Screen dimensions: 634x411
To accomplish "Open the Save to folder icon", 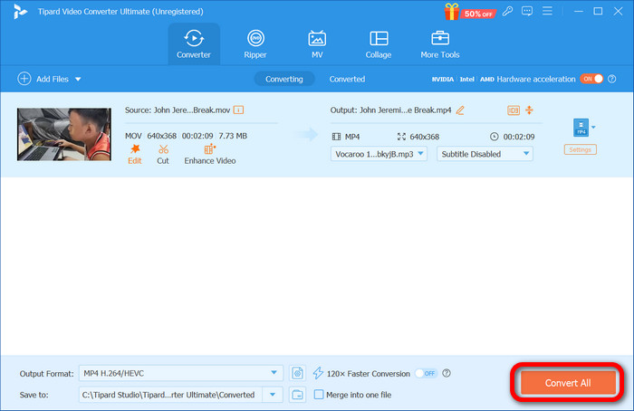I will [298, 395].
